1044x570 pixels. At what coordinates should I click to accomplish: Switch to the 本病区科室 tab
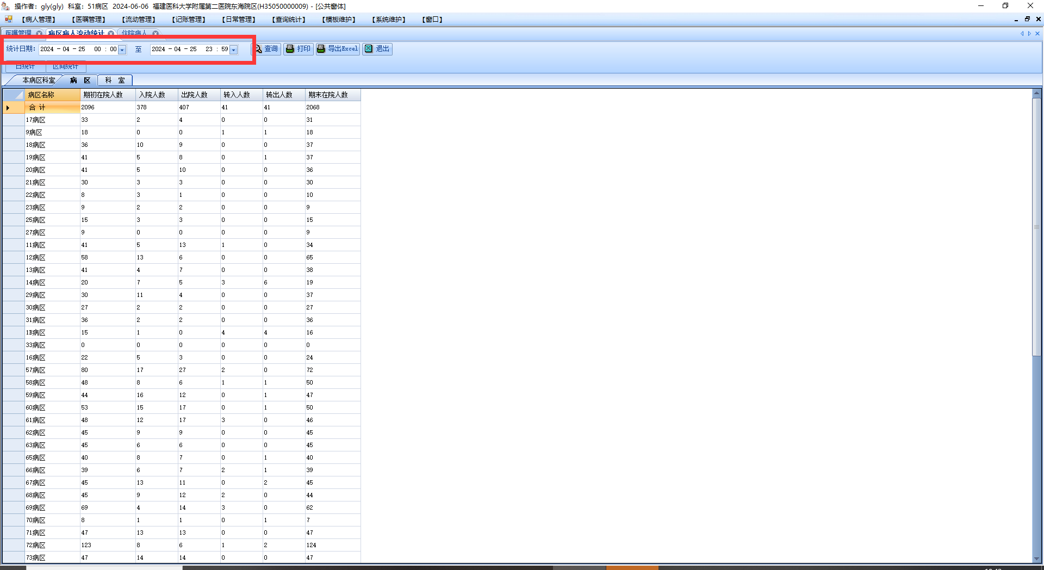(x=38, y=80)
